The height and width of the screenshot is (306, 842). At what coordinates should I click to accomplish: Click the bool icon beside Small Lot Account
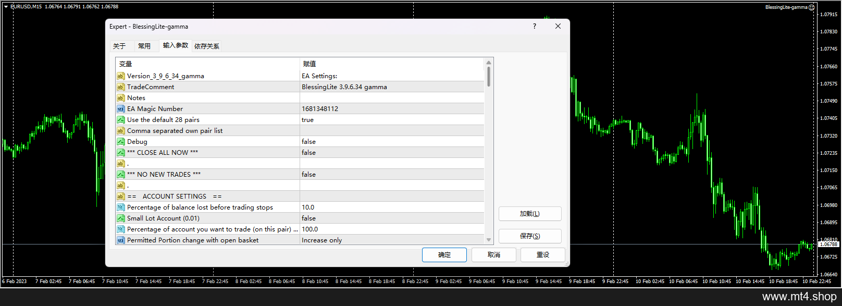pyautogui.click(x=120, y=218)
